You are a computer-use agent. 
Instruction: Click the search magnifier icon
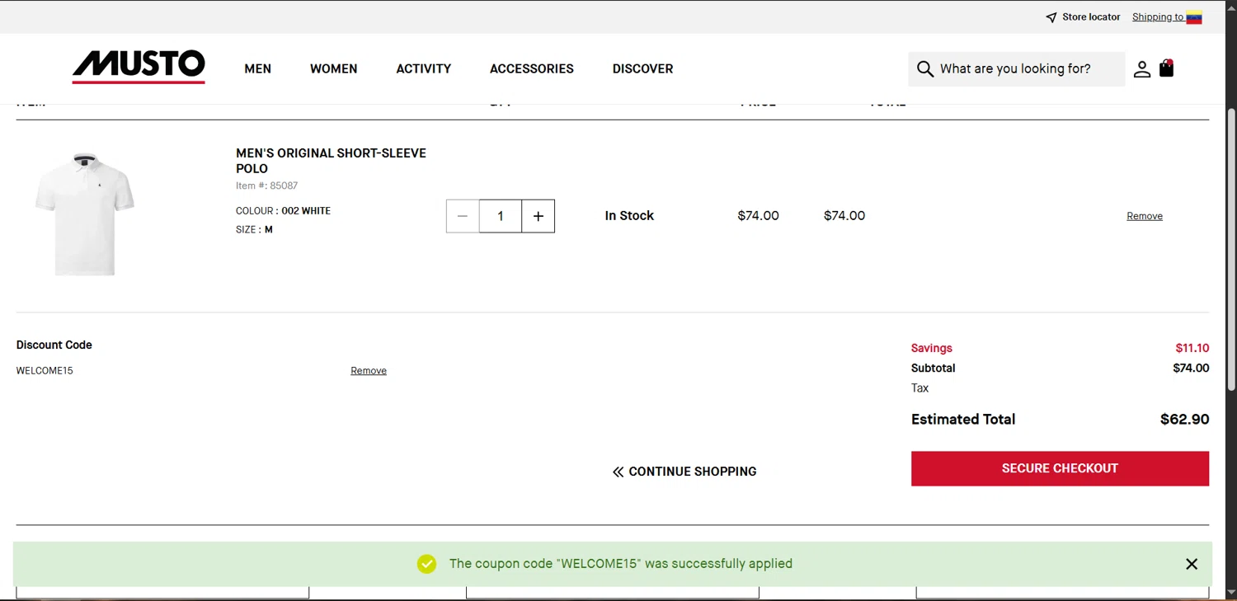pyautogui.click(x=925, y=69)
